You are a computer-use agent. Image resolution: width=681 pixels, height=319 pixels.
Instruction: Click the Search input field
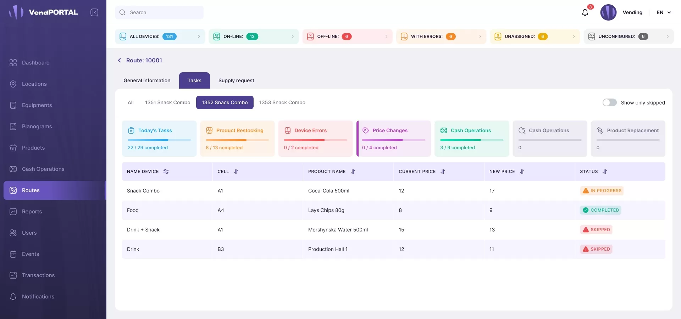point(159,12)
